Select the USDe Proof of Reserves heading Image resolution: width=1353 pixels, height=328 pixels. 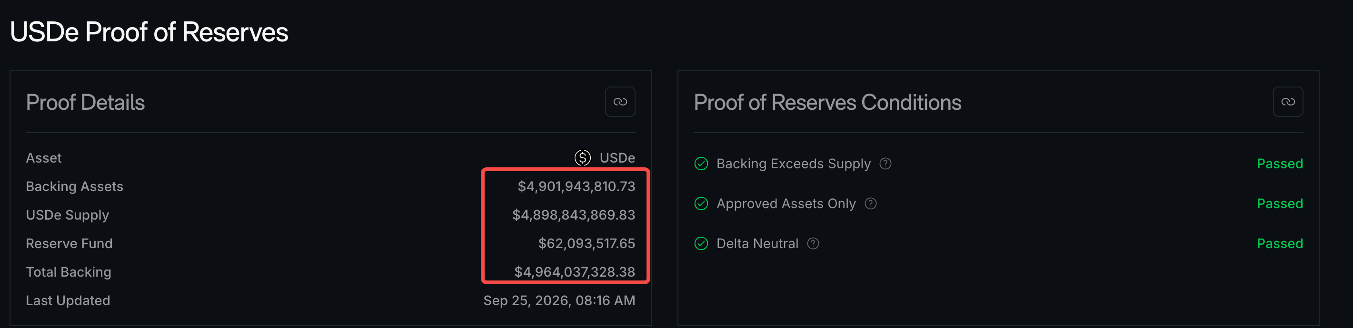pos(149,32)
